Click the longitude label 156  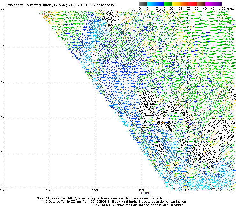click(95, 190)
